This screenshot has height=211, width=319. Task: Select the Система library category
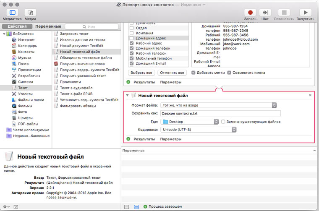(26, 82)
